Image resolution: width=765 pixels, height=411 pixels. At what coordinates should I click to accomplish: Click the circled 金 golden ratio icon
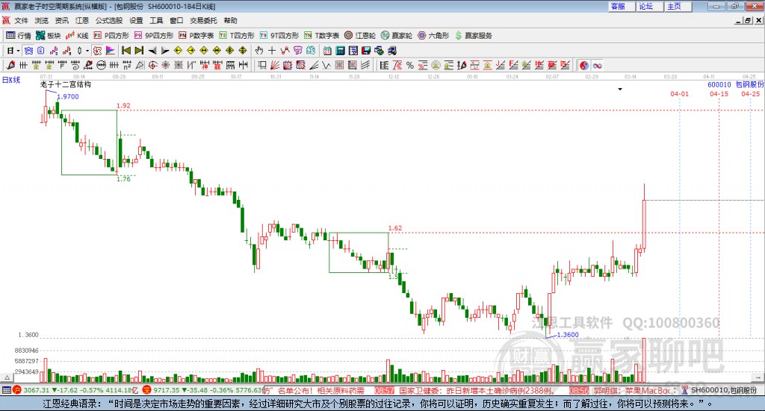[x=436, y=65]
